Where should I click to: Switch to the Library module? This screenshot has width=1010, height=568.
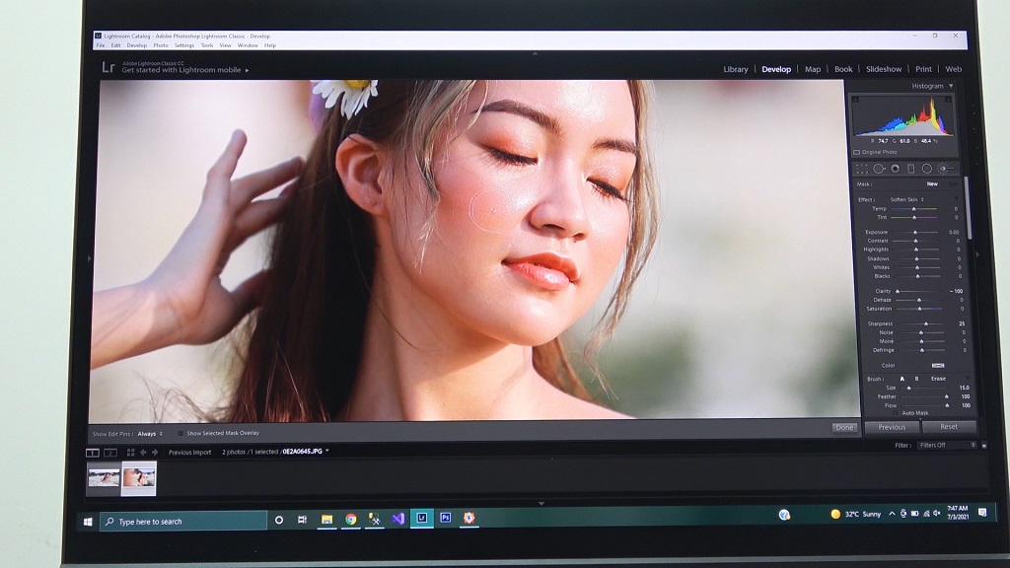click(735, 69)
